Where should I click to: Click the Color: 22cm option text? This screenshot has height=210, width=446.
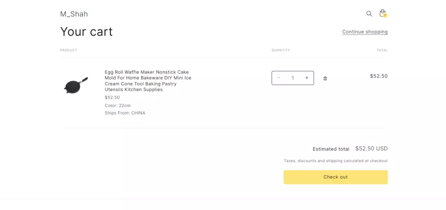[x=118, y=105]
